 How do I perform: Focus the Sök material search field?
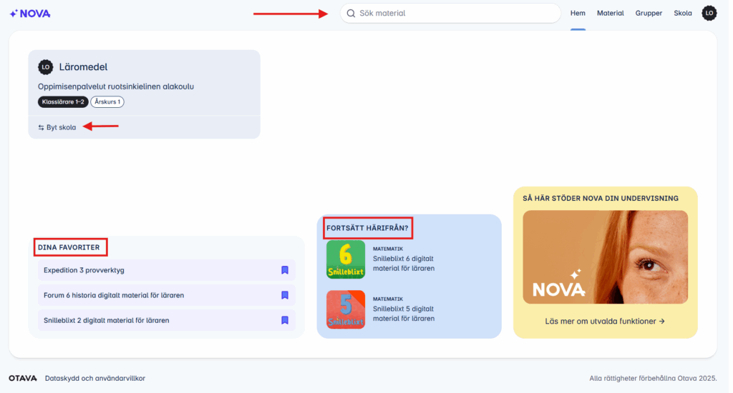(x=450, y=14)
